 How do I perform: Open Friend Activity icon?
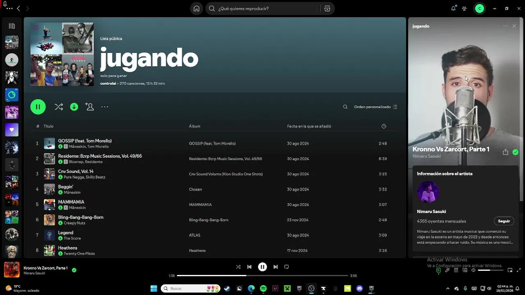[x=464, y=9]
